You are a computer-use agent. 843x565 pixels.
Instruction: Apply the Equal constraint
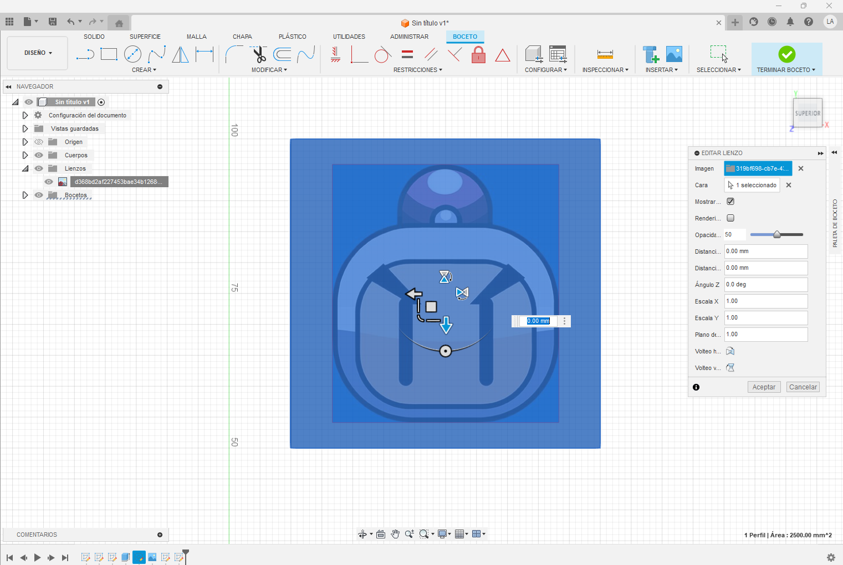[407, 54]
